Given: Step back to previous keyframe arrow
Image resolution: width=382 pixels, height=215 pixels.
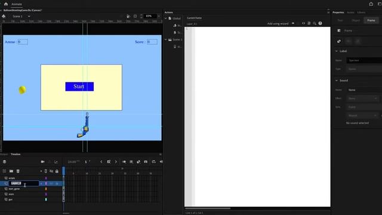Looking at the screenshot, I should [101, 162].
